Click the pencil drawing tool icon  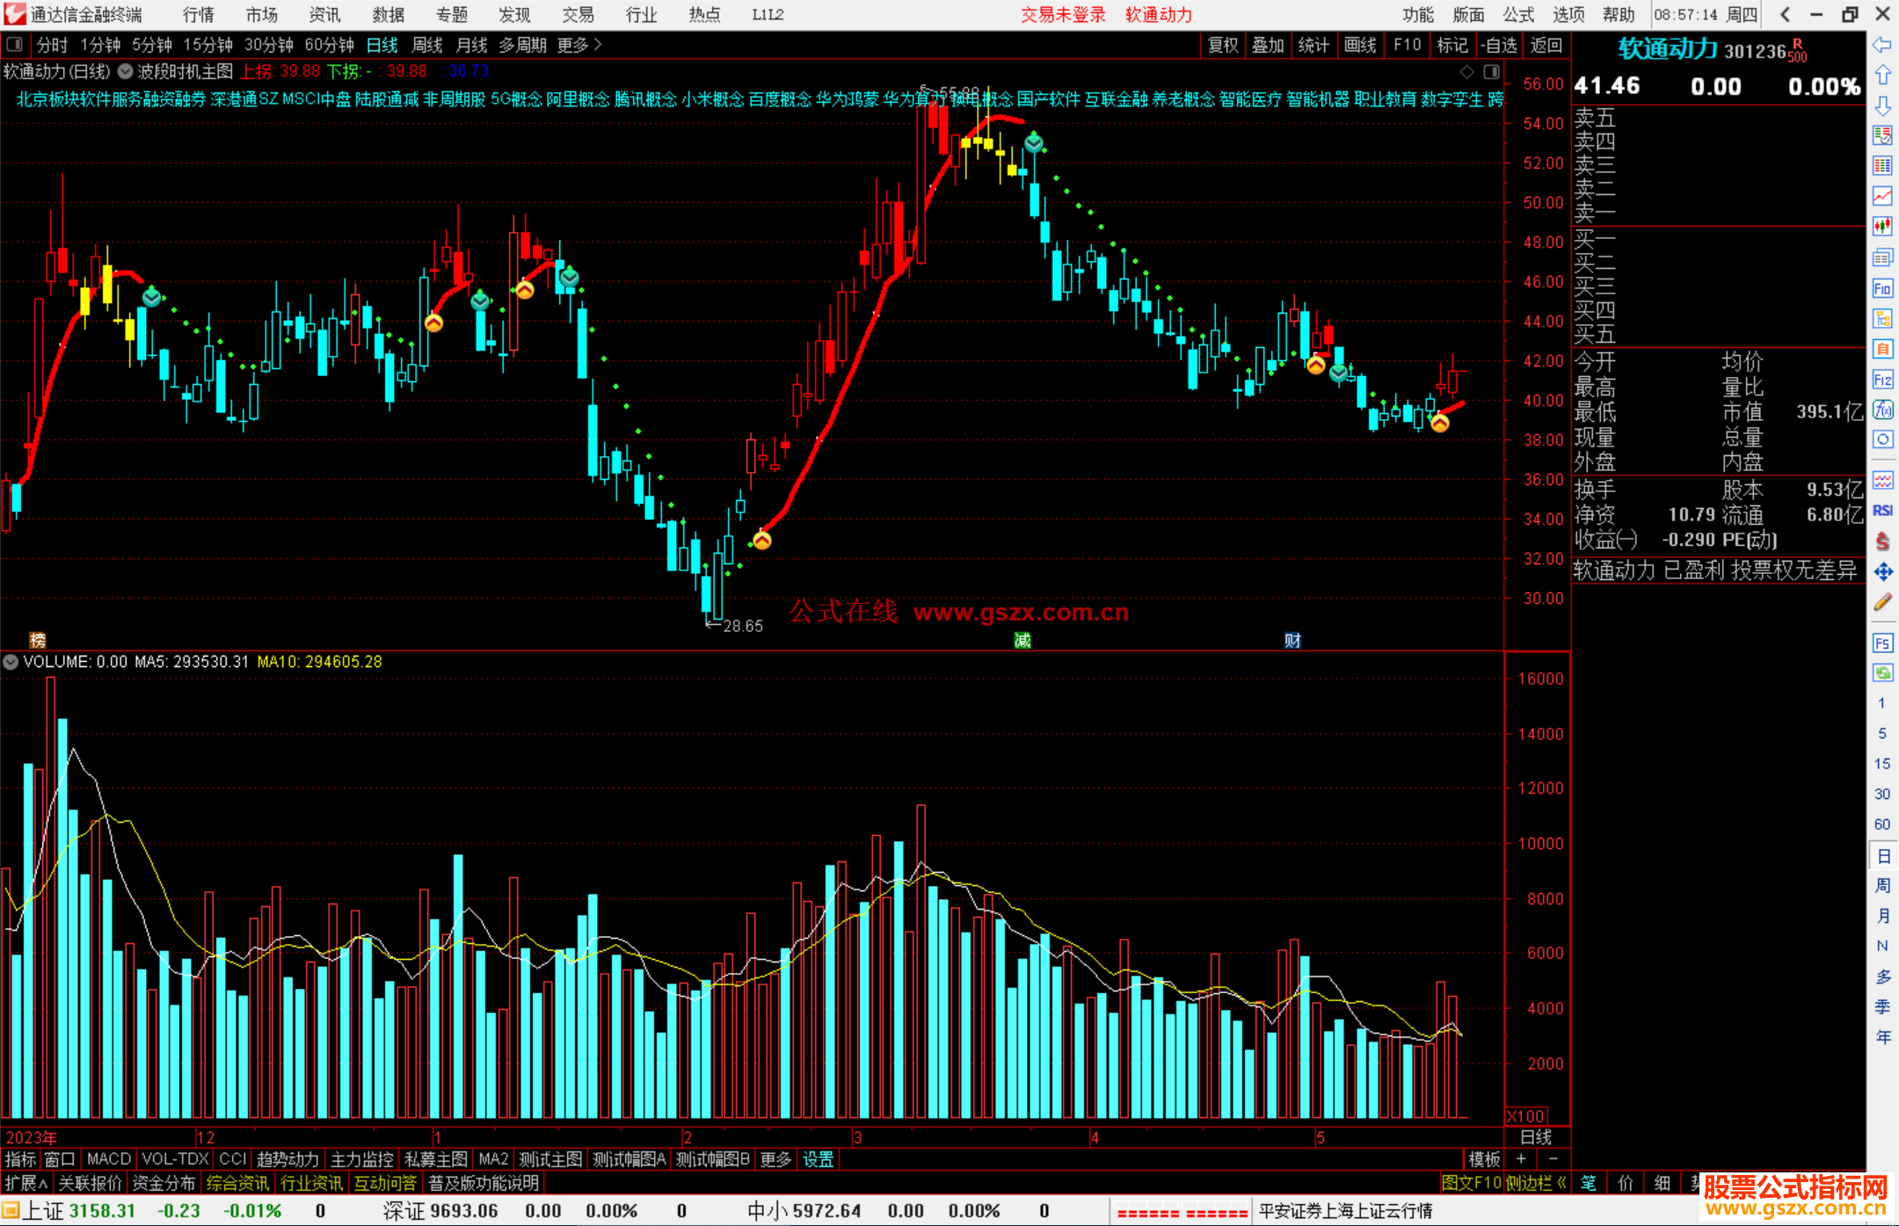(1882, 603)
